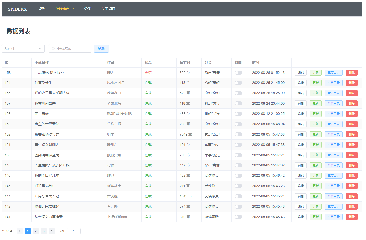Toggle cover switch for 修仙：家族崛起
Image resolution: width=366 pixels, height=240 pixels.
(238, 207)
